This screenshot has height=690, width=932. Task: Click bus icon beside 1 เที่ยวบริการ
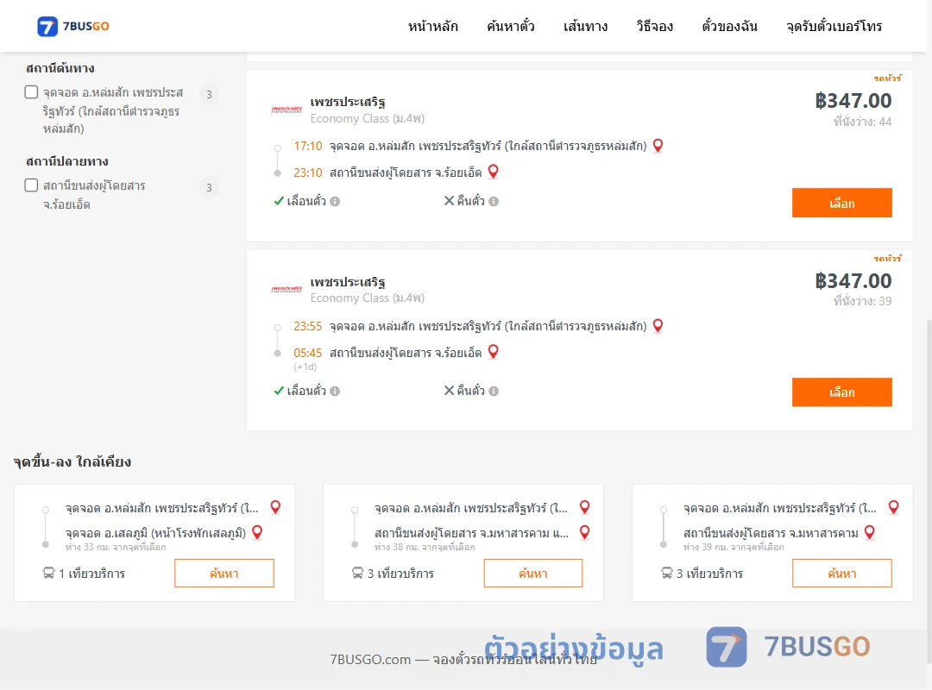coord(48,573)
